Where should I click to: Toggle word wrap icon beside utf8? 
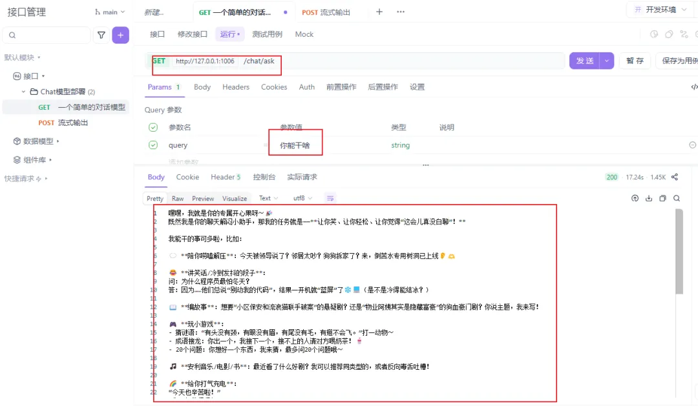(330, 198)
